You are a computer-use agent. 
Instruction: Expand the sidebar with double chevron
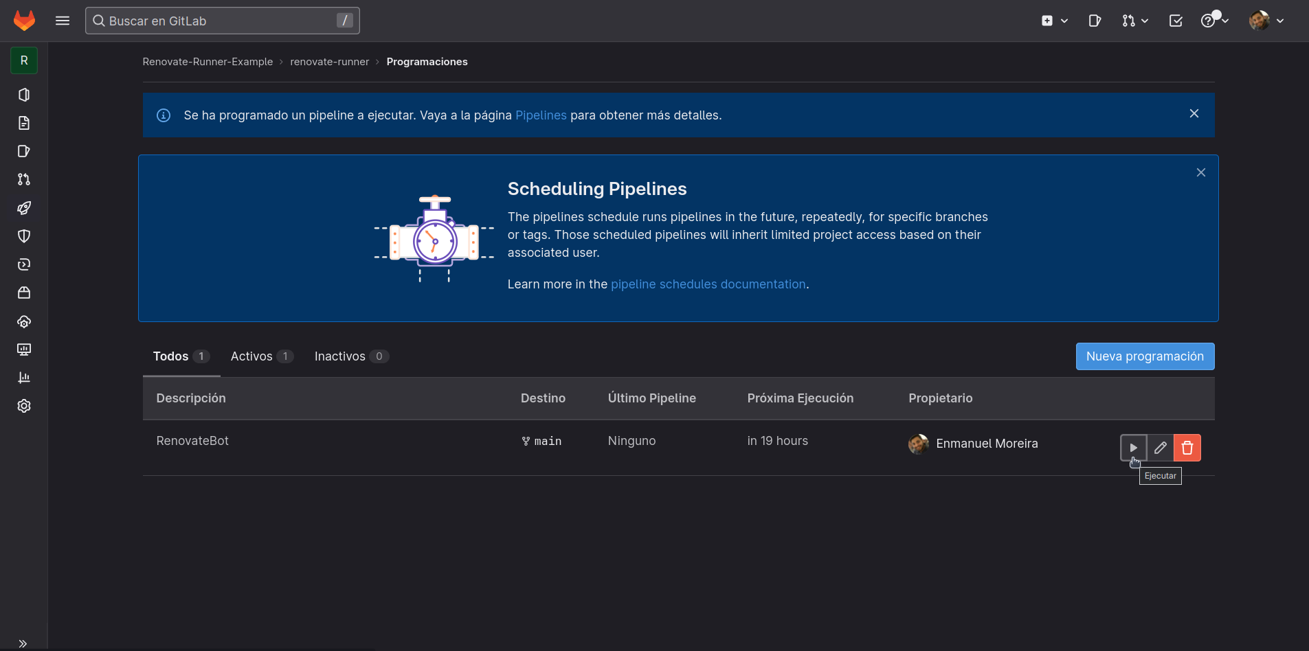[x=23, y=643]
